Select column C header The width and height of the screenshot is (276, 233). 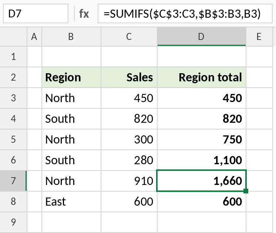tap(129, 37)
